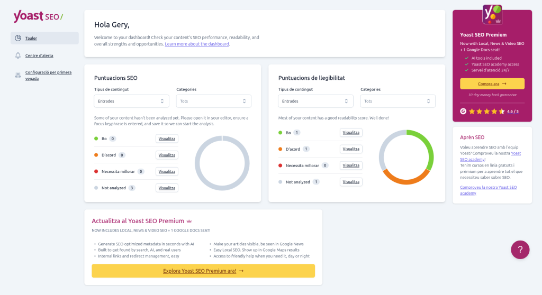This screenshot has height=295, width=542.
Task: Open SEO scores Tipus de contingut dropdown
Action: tap(131, 101)
